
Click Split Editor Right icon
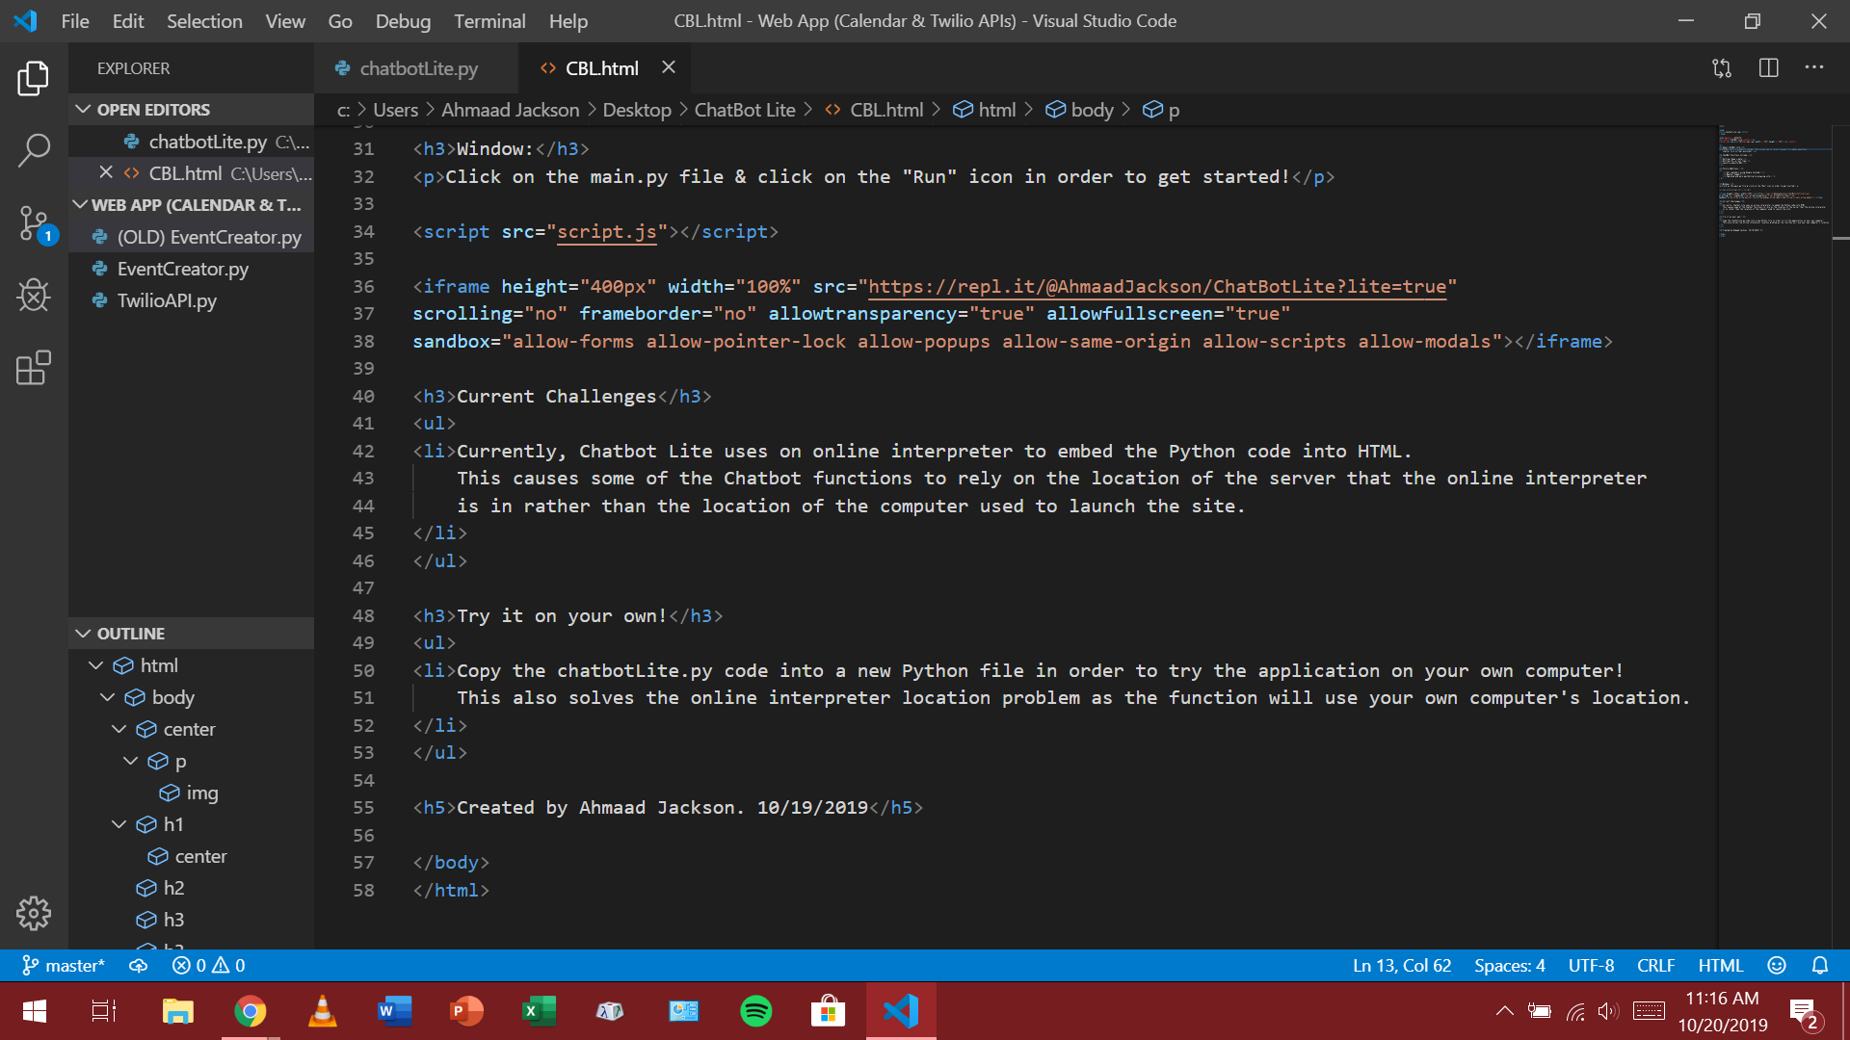(1768, 68)
